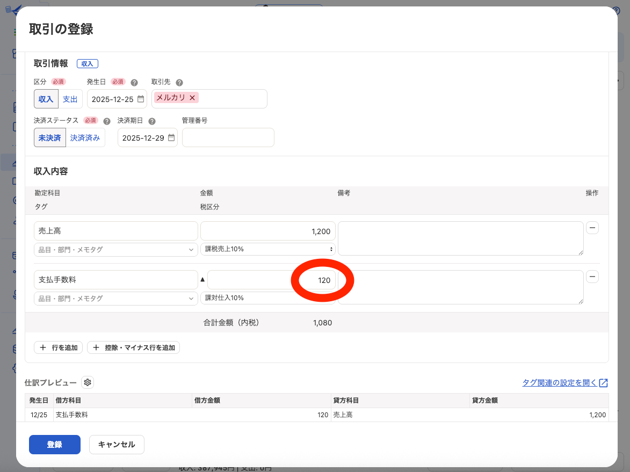Viewport: 630px width, 472px height.
Task: Click the キャンセル button
Action: (117, 445)
